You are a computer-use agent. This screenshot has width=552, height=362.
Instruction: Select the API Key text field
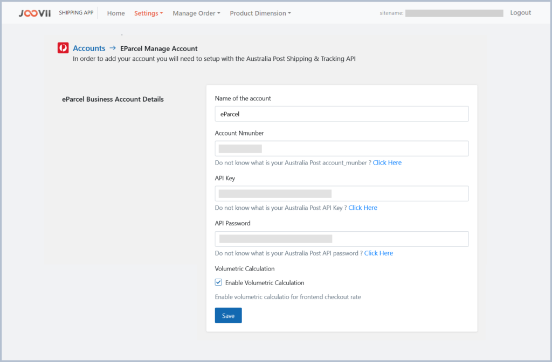tap(341, 194)
